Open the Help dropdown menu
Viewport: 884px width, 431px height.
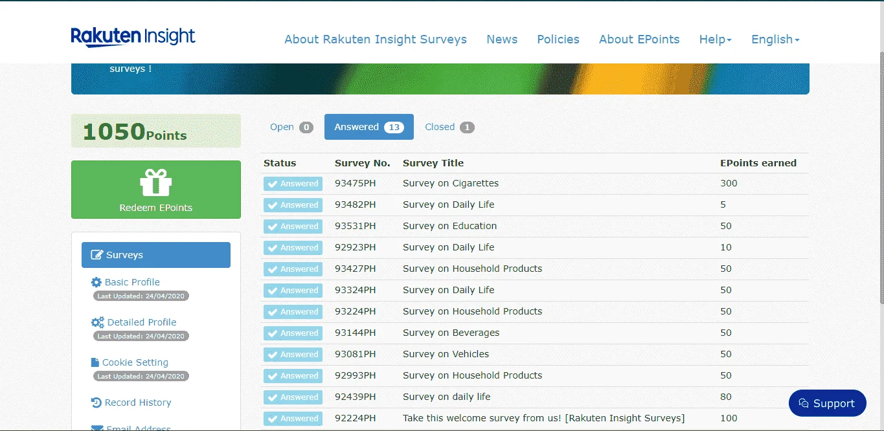pos(715,39)
